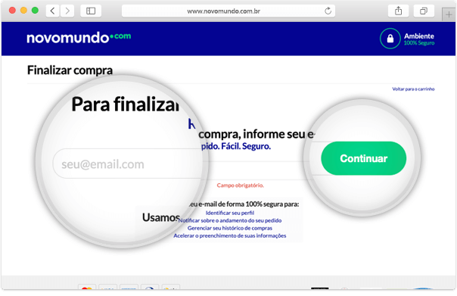This screenshot has width=457, height=296.
Task: Click the browser back arrow
Action: 53,11
